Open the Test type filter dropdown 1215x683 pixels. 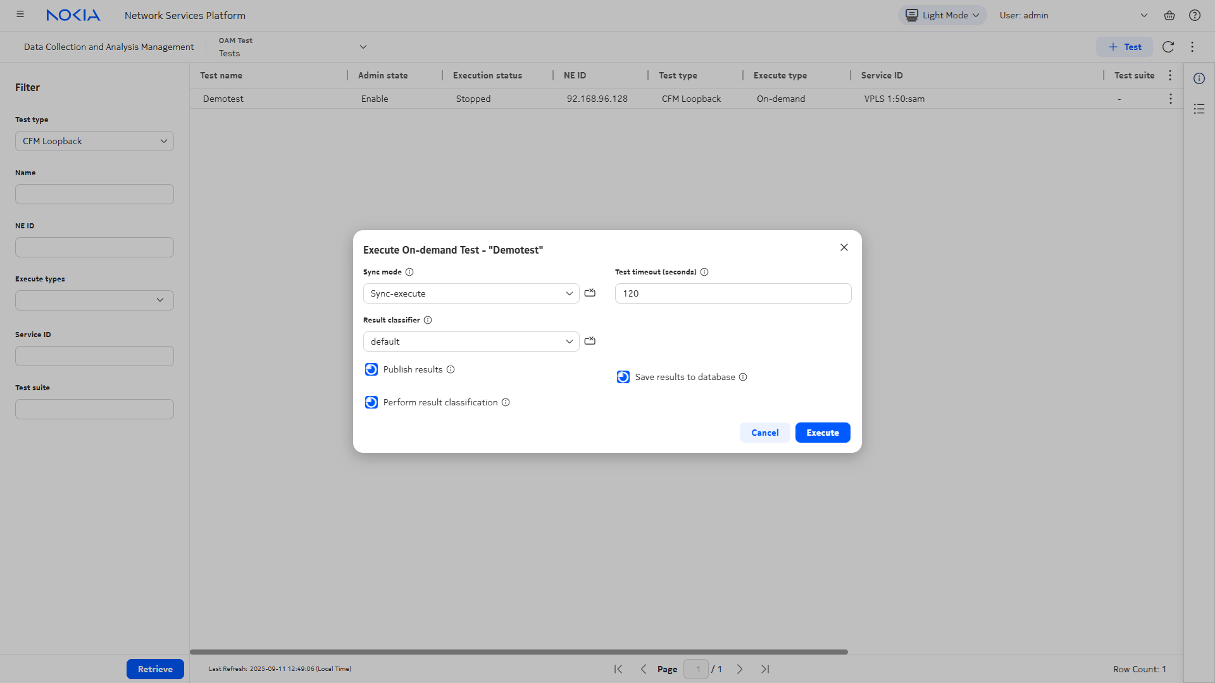[x=94, y=141]
